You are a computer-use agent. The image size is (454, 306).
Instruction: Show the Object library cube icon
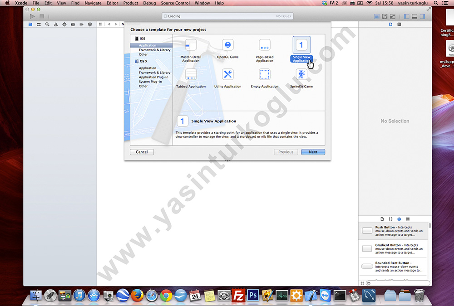[x=399, y=219]
